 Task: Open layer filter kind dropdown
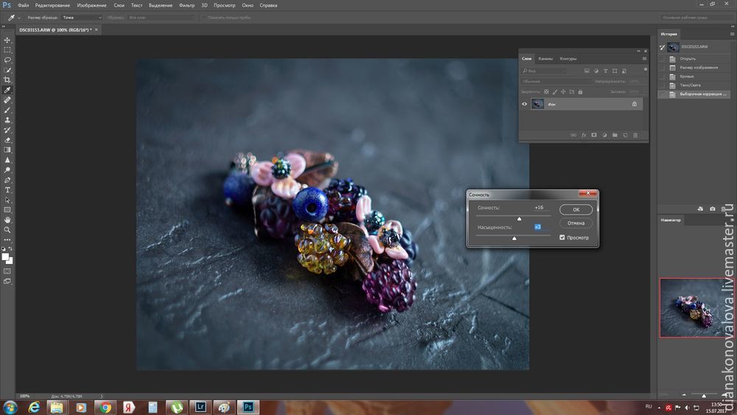544,71
